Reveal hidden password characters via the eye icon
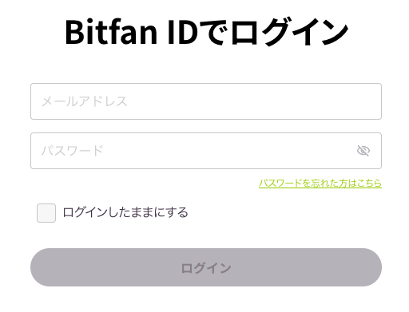This screenshot has height=312, width=409. [x=363, y=151]
